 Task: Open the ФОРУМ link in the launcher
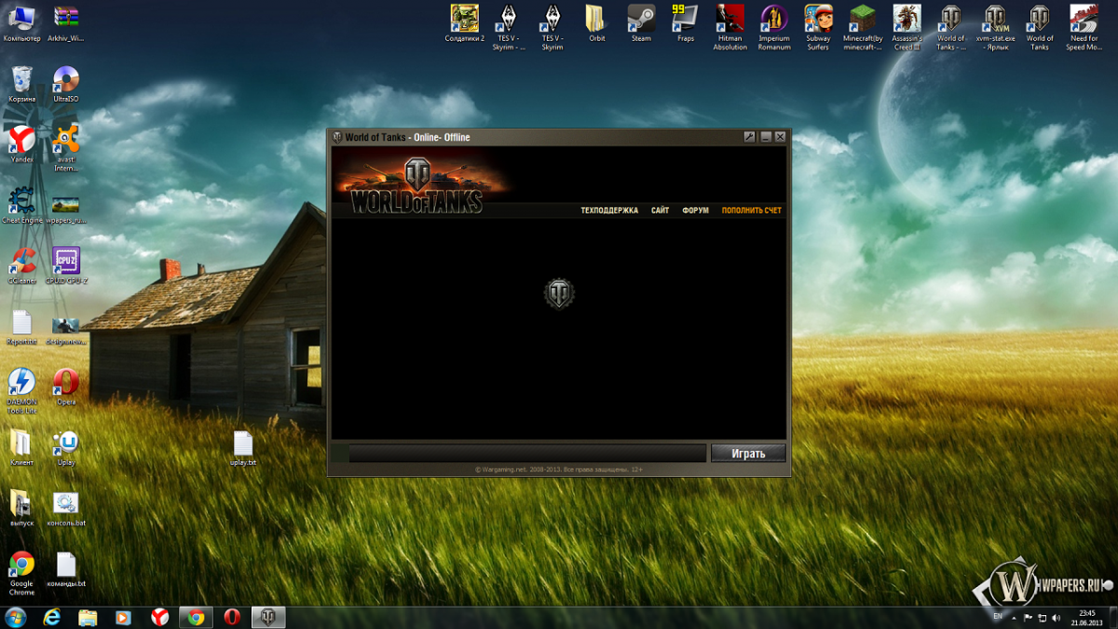coord(695,211)
